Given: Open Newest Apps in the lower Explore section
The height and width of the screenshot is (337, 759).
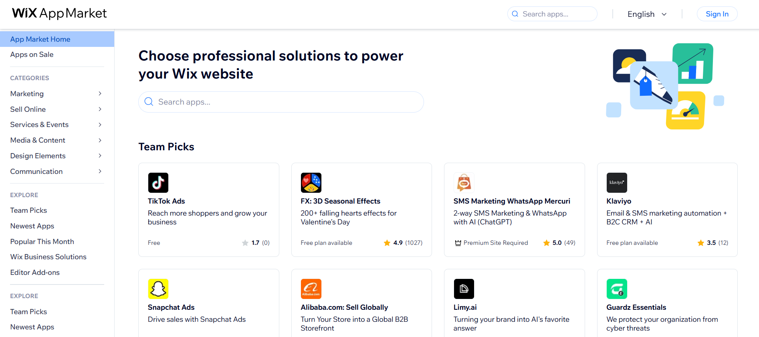Looking at the screenshot, I should click(x=32, y=327).
